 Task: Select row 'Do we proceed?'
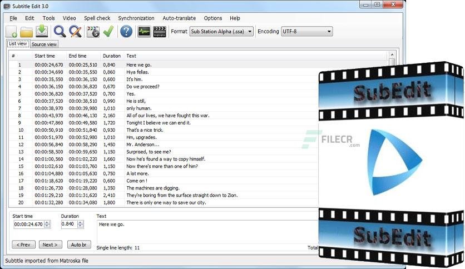tap(163, 87)
